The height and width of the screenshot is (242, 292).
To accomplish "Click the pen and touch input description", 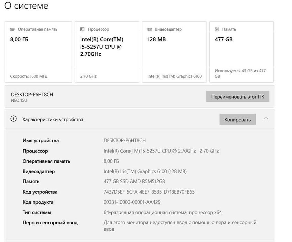I will pos(180,225).
